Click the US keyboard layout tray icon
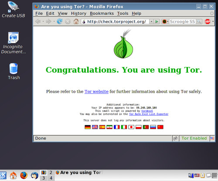This screenshot has width=218, height=181. [197, 175]
